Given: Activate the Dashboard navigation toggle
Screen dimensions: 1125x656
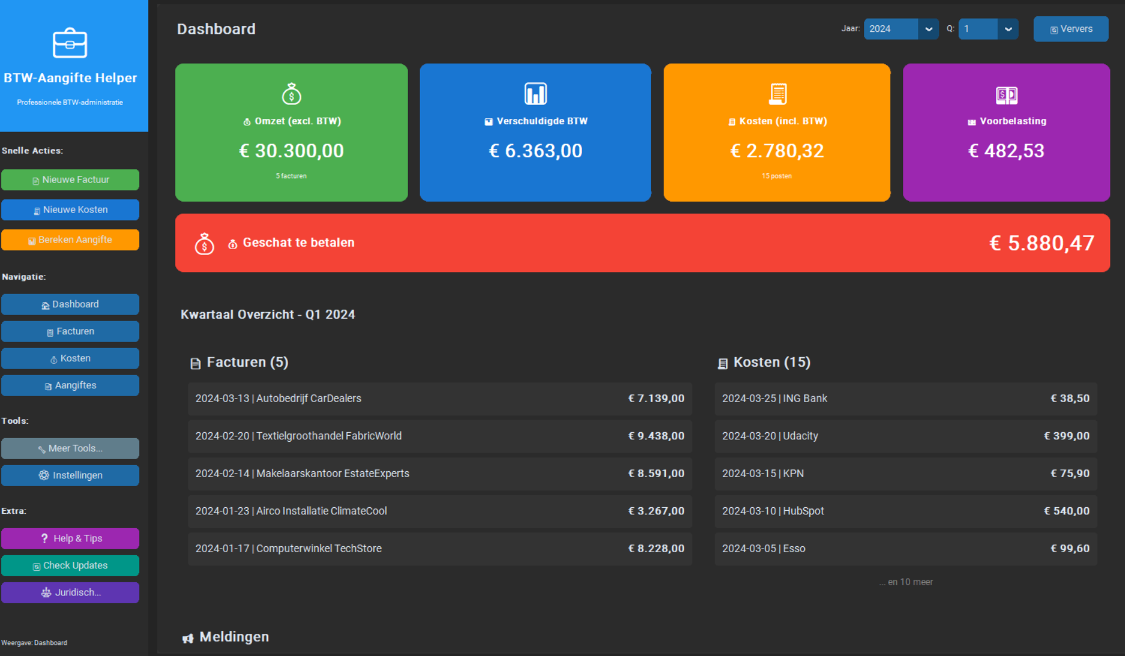Looking at the screenshot, I should 70,304.
